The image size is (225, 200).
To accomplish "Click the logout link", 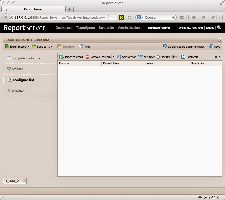I will point(210,28).
